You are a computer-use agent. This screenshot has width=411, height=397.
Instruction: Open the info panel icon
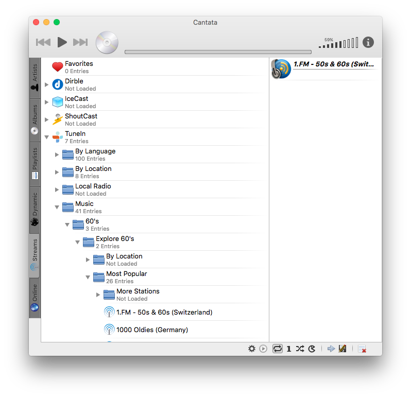point(368,42)
